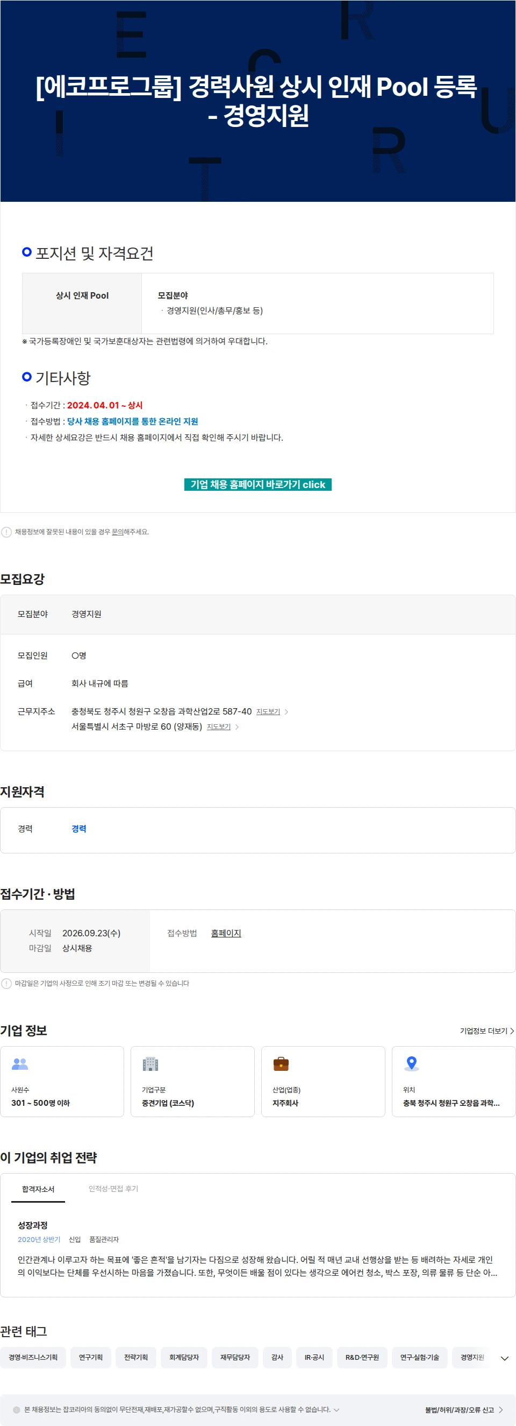Click the 연구기획 tag
Screen dimensions: 516x1426
[x=91, y=1357]
